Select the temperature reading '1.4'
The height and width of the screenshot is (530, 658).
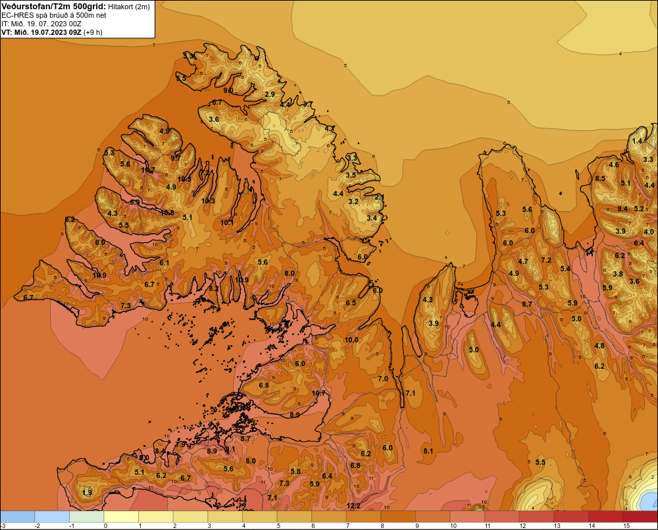coord(637,141)
